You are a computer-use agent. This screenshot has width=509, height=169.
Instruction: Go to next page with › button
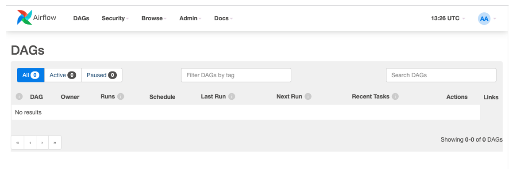[x=42, y=143]
